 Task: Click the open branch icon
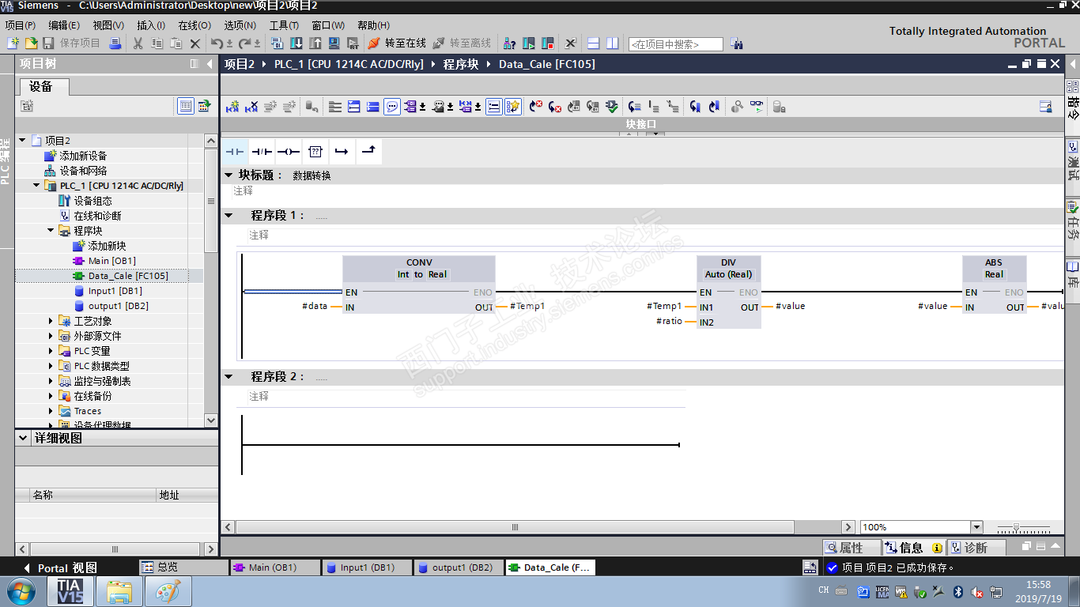342,151
